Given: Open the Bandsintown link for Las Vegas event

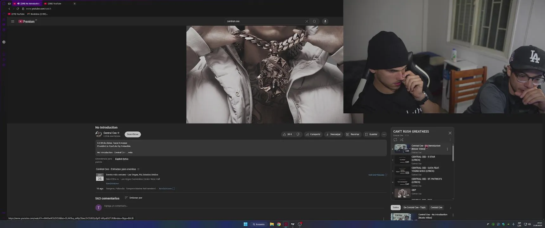Looking at the screenshot, I should point(112,184).
